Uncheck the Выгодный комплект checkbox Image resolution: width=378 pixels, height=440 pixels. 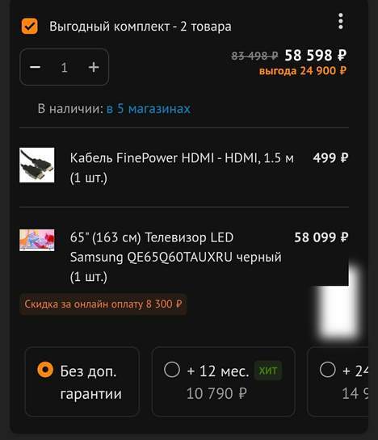[30, 27]
